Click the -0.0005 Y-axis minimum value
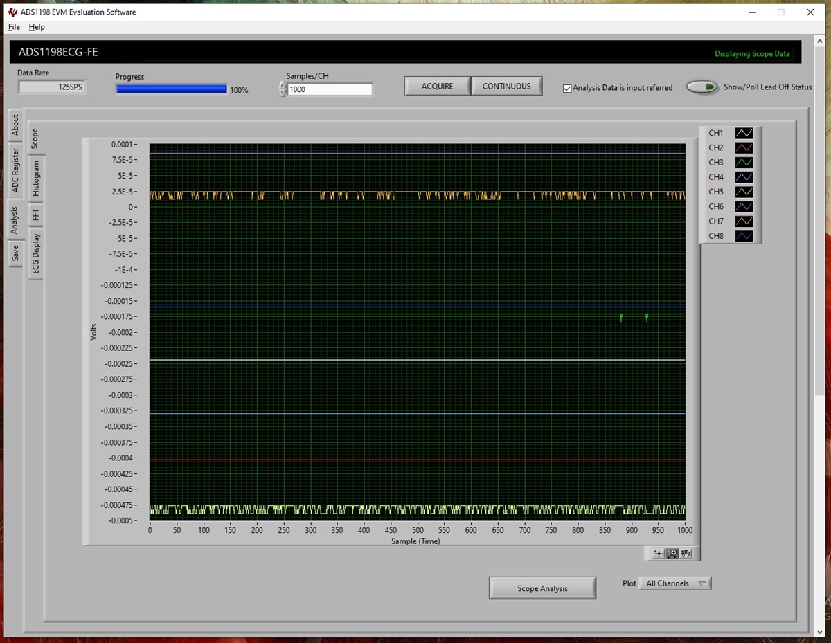This screenshot has height=643, width=831. click(120, 520)
